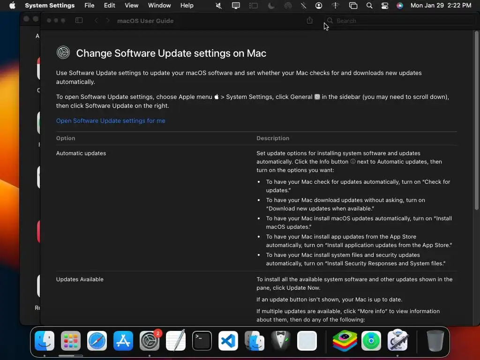
Task: Open App Store from the Dock
Action: click(123, 341)
